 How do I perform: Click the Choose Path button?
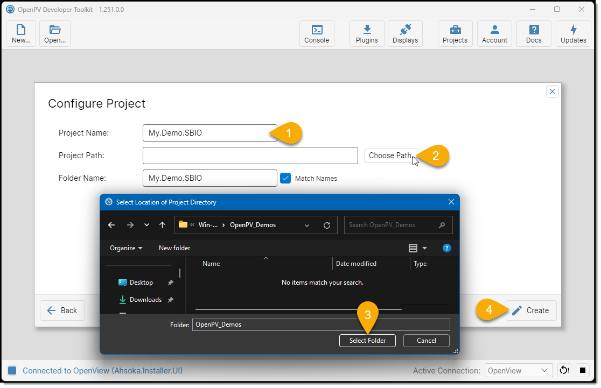393,156
